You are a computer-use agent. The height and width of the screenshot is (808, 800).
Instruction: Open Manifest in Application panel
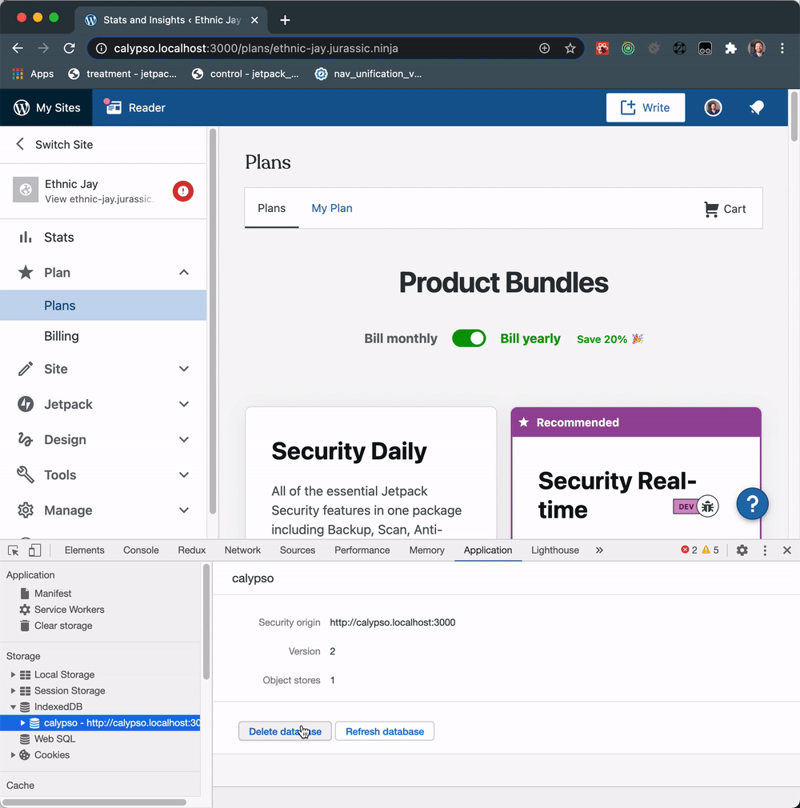pyautogui.click(x=53, y=594)
